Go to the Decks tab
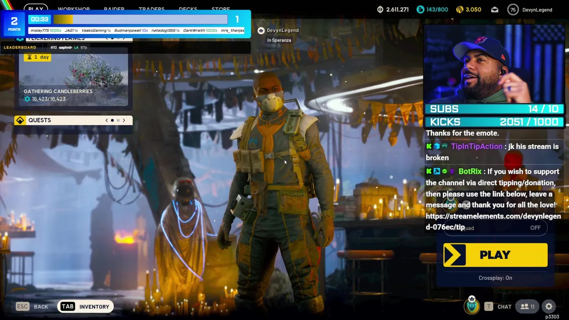The width and height of the screenshot is (569, 320). (x=188, y=9)
